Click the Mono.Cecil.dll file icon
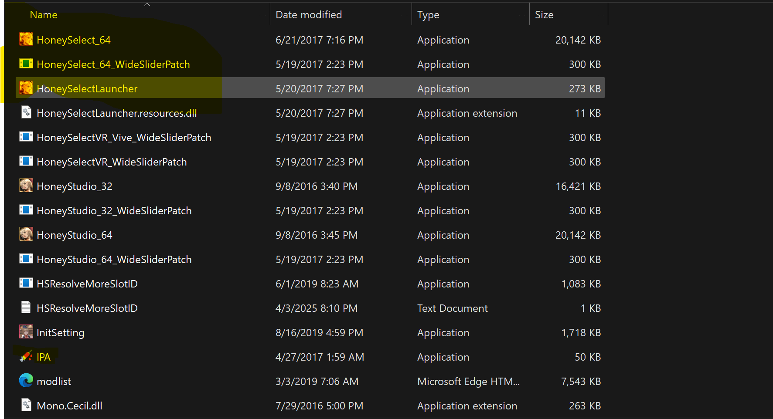 (x=26, y=405)
